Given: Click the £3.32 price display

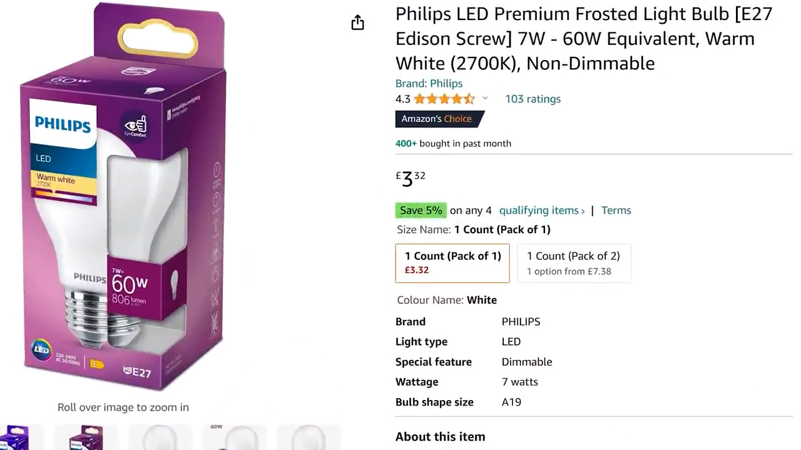Looking at the screenshot, I should [411, 178].
